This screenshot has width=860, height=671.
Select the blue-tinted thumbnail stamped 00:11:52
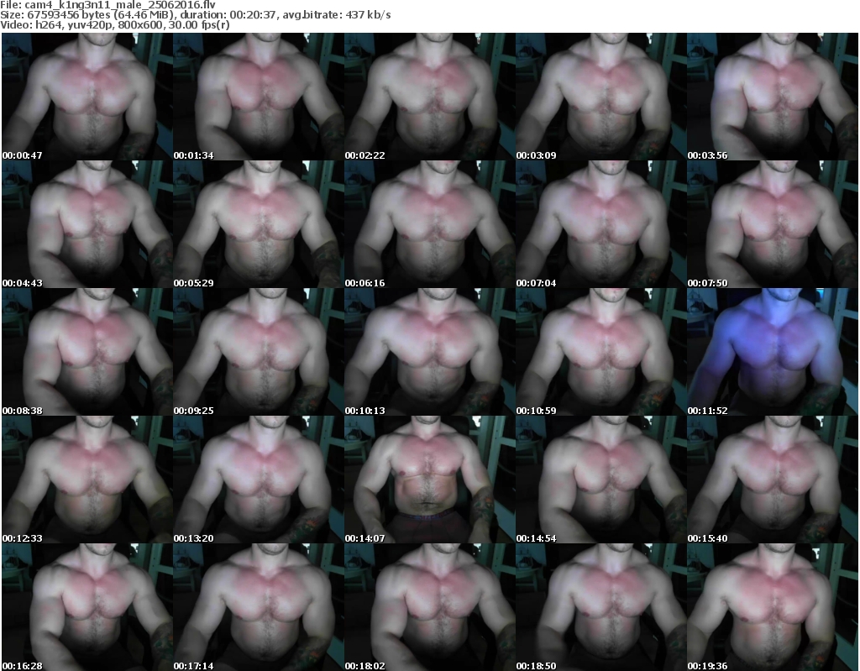pyautogui.click(x=773, y=352)
